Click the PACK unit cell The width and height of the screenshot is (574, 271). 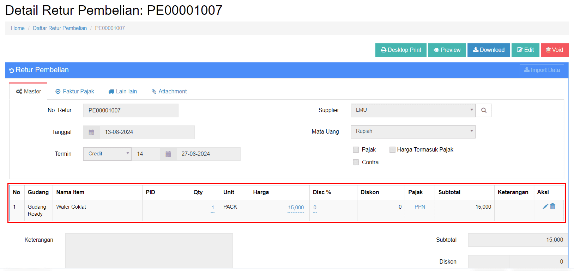[235, 210]
